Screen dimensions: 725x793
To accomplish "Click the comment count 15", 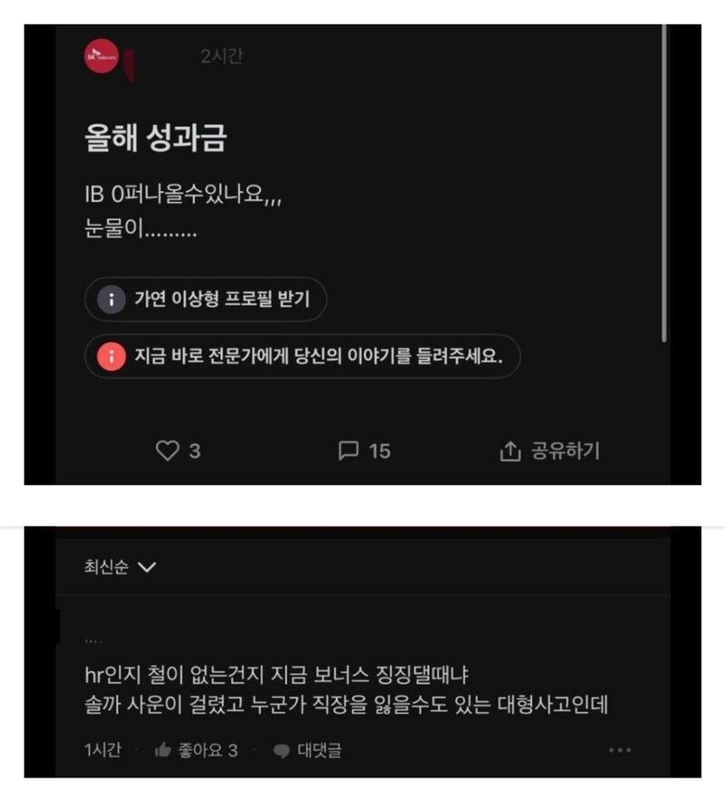I will tap(380, 451).
